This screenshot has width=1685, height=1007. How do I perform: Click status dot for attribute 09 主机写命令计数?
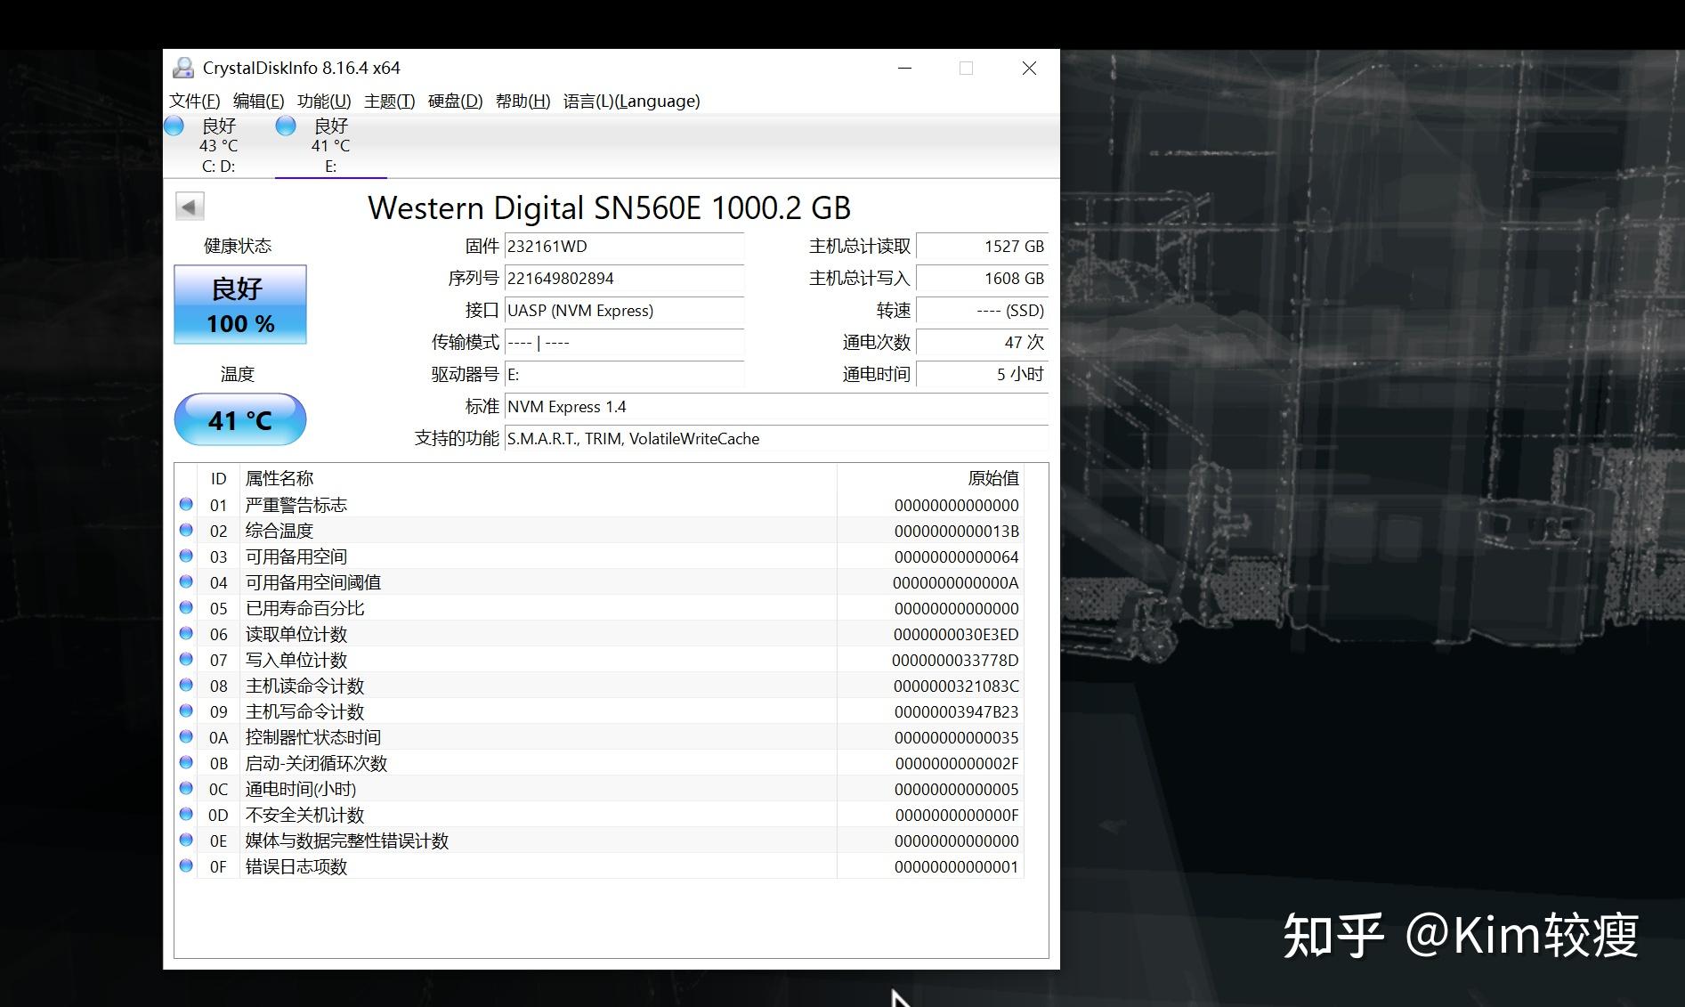tap(186, 711)
